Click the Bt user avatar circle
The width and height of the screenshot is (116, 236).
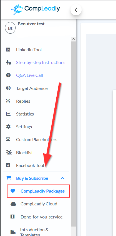pos(10,28)
